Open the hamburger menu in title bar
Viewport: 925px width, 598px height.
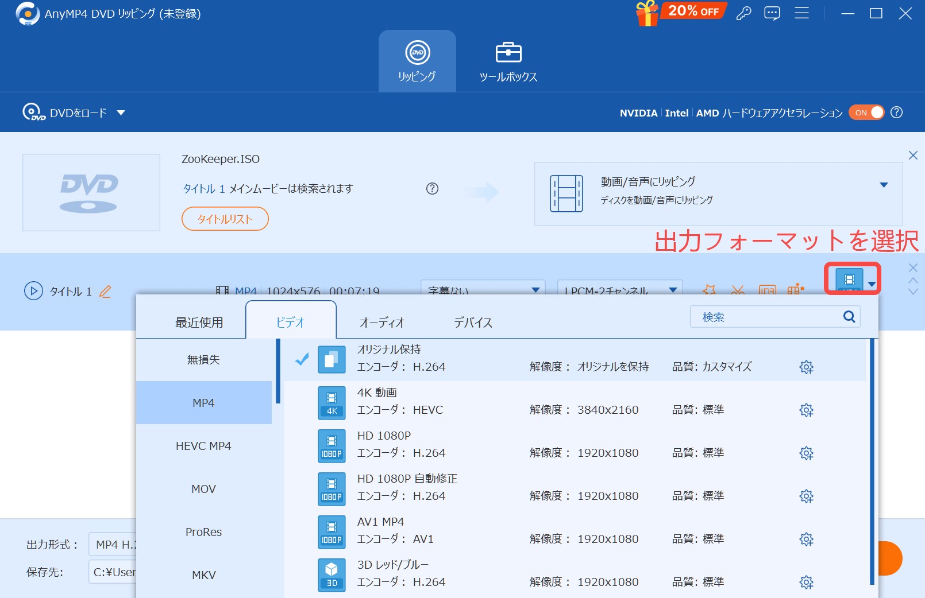click(x=801, y=13)
